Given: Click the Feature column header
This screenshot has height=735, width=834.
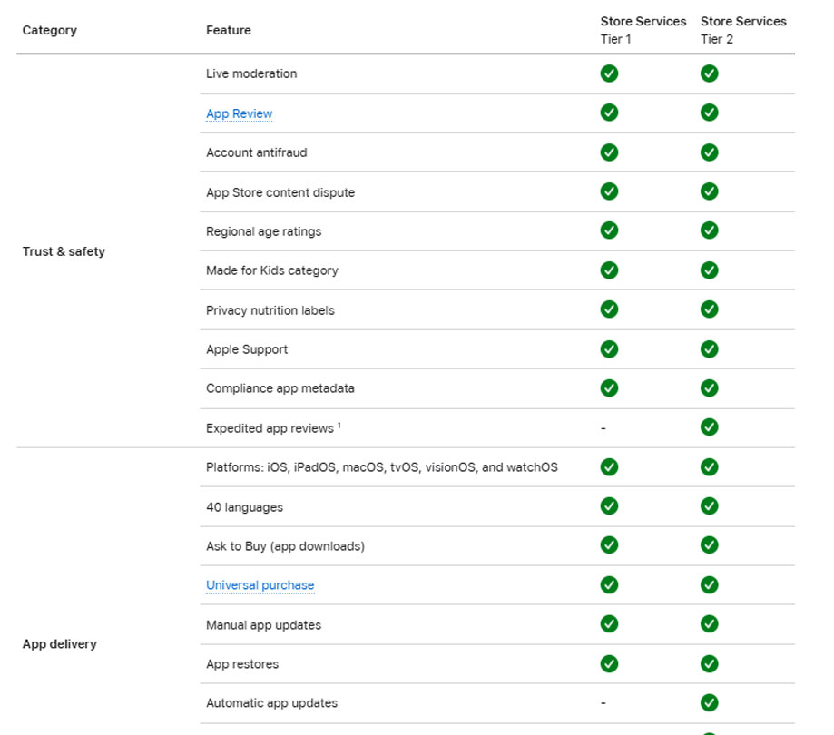Looking at the screenshot, I should pyautogui.click(x=228, y=30).
